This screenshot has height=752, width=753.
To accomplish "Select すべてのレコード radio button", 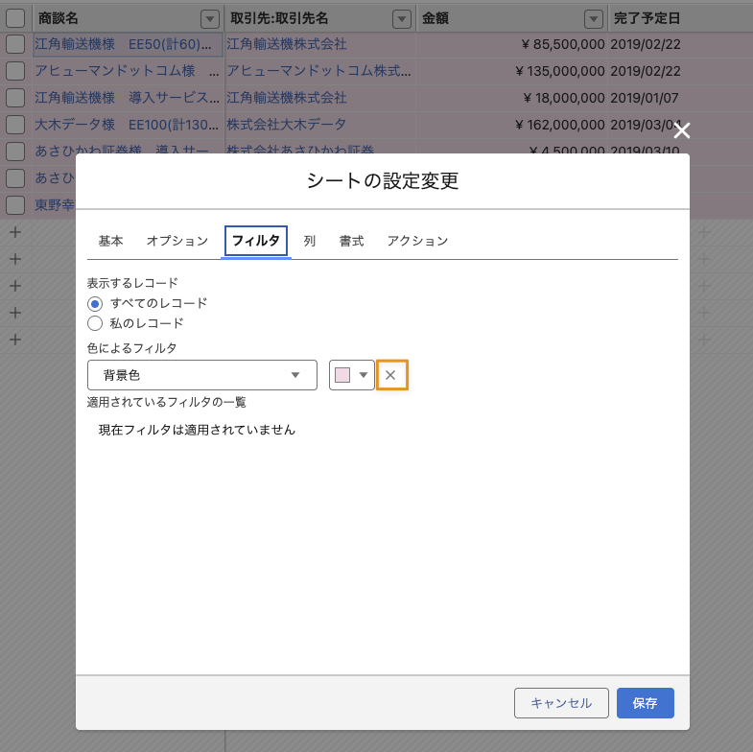I will point(95,303).
